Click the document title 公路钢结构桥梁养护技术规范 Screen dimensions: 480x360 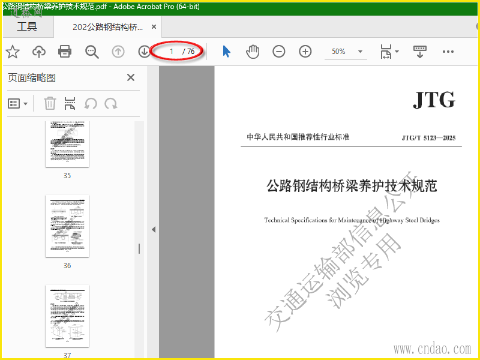tap(352, 186)
